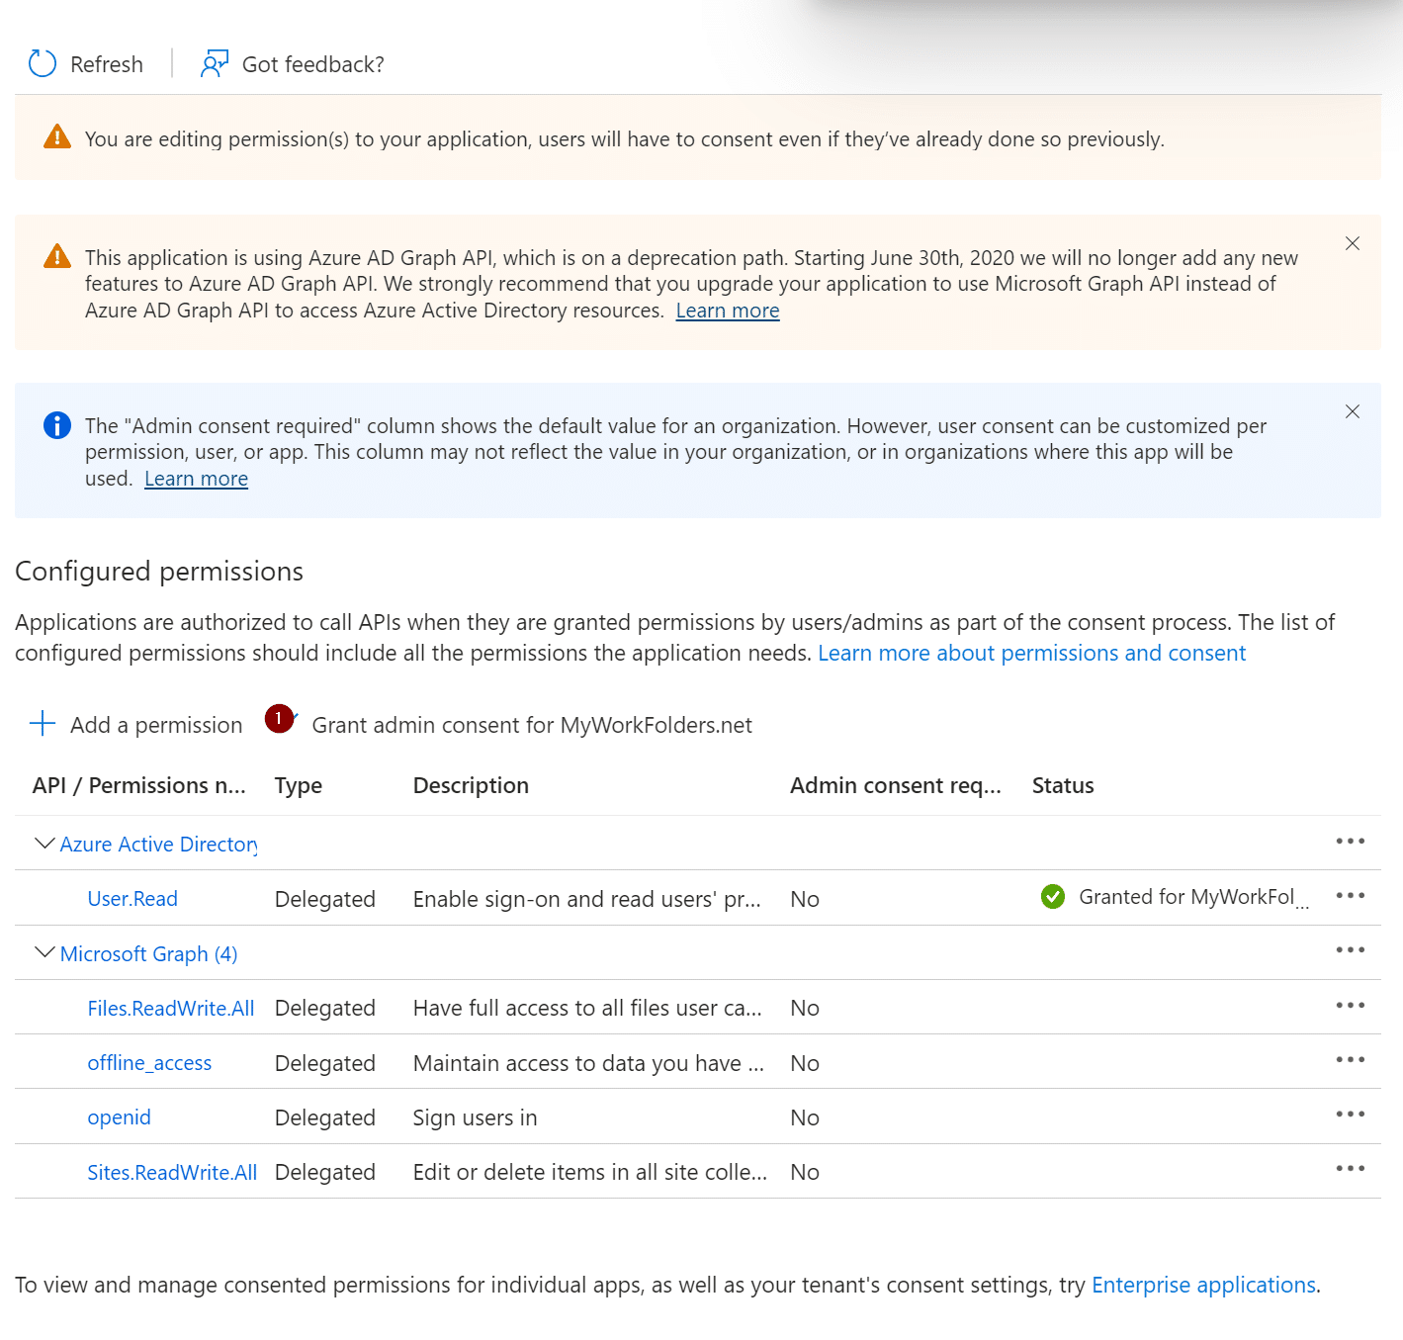The height and width of the screenshot is (1340, 1403).
Task: Open the ellipsis menu for the openid row
Action: click(1349, 1113)
